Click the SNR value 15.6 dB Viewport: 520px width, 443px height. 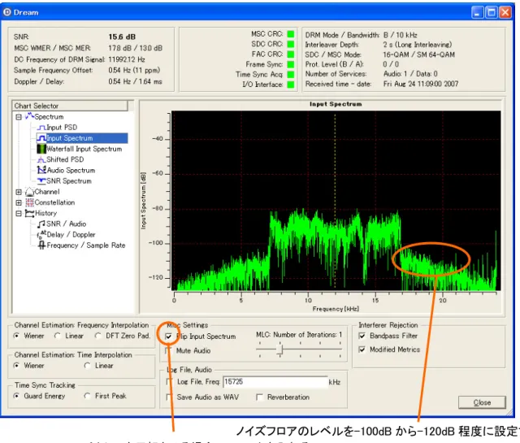click(122, 37)
